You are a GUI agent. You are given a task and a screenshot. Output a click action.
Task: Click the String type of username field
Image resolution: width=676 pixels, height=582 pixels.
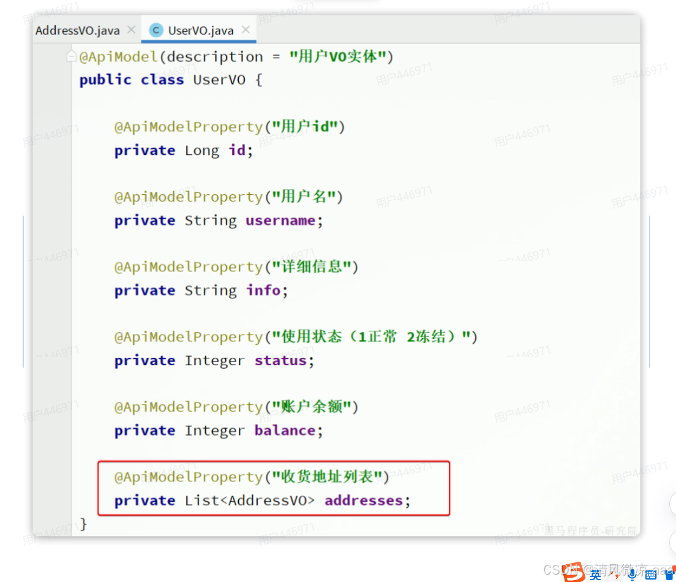tap(211, 221)
